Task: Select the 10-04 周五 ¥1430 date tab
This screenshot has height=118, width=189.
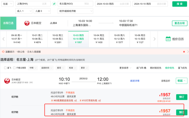Action: coord(99,39)
